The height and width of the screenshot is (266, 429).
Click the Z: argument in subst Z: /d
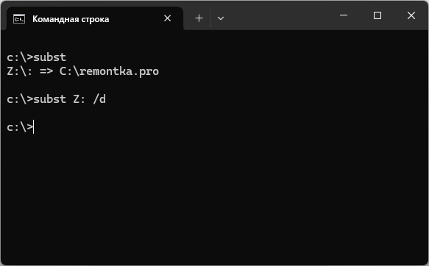tap(79, 99)
